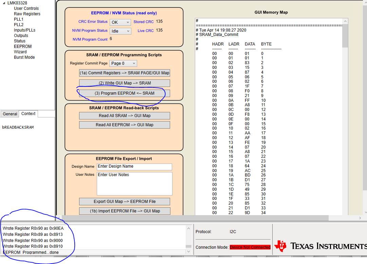Select PLL2 in the tree

(18, 24)
